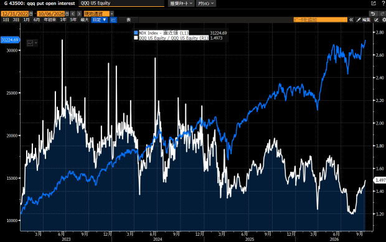
Task: Click the white QQQ US Equity legend swatch
Action: (x=136, y=38)
